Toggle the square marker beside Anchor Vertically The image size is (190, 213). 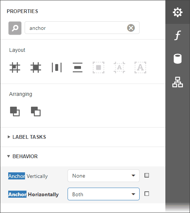point(147,175)
